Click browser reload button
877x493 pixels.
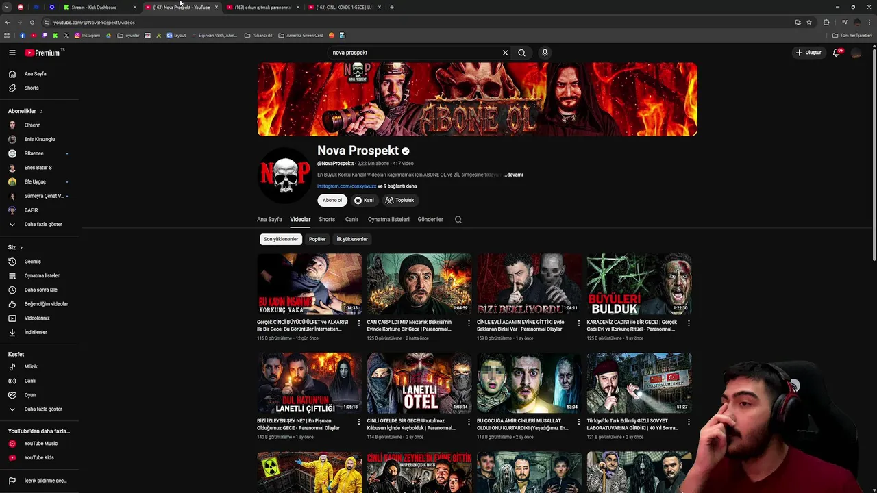click(32, 22)
